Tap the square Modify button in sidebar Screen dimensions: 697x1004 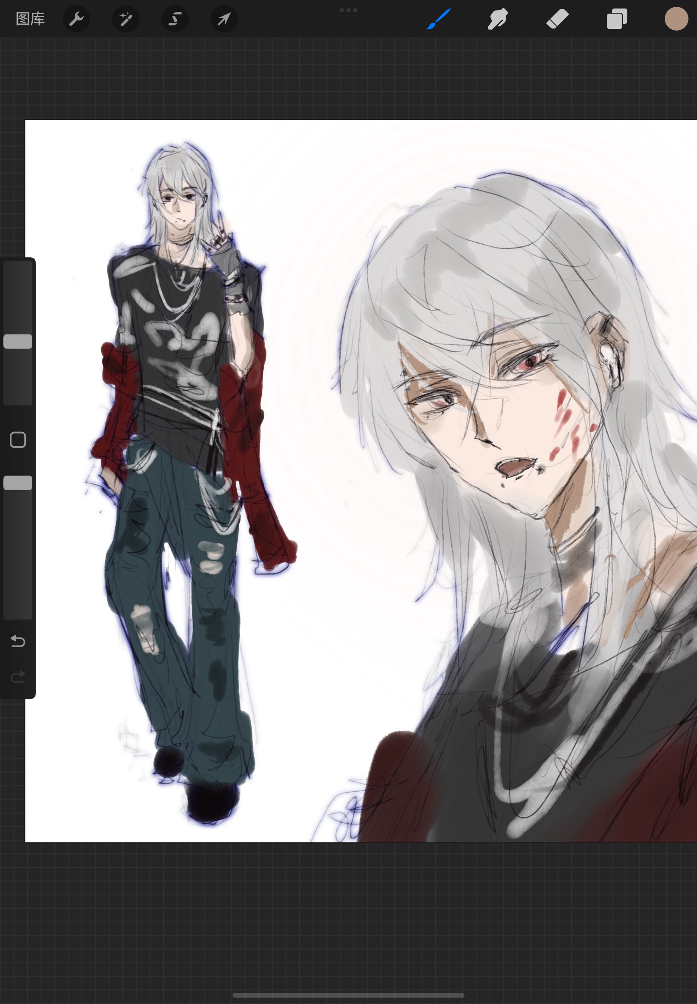[18, 440]
